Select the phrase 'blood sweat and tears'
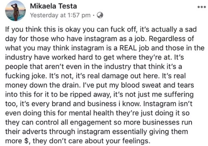Viewport: 208px width, 146px height. point(157,85)
